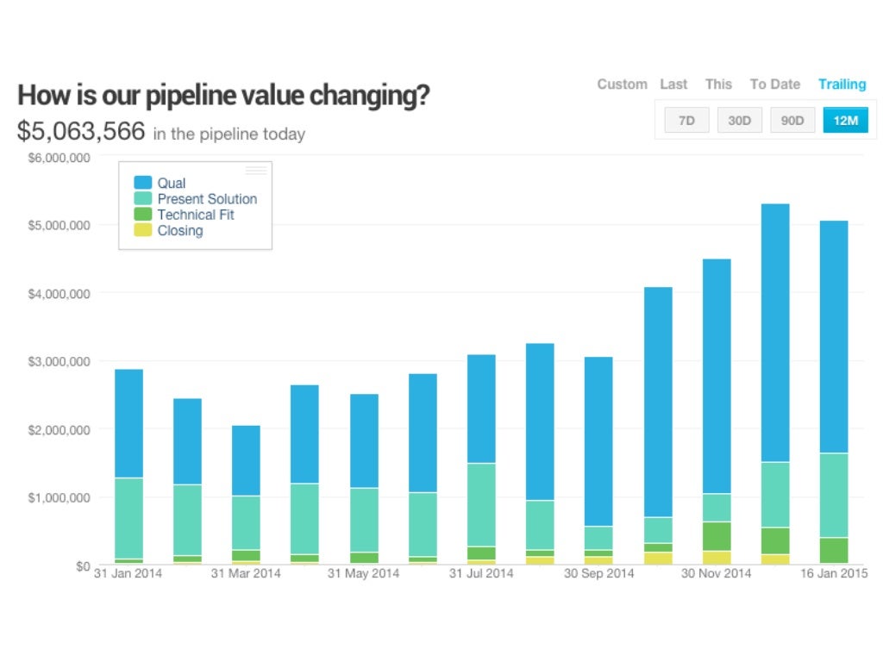Click the tallest bar's blue Qual segment
Image resolution: width=883 pixels, height=662 pixels.
[775, 332]
